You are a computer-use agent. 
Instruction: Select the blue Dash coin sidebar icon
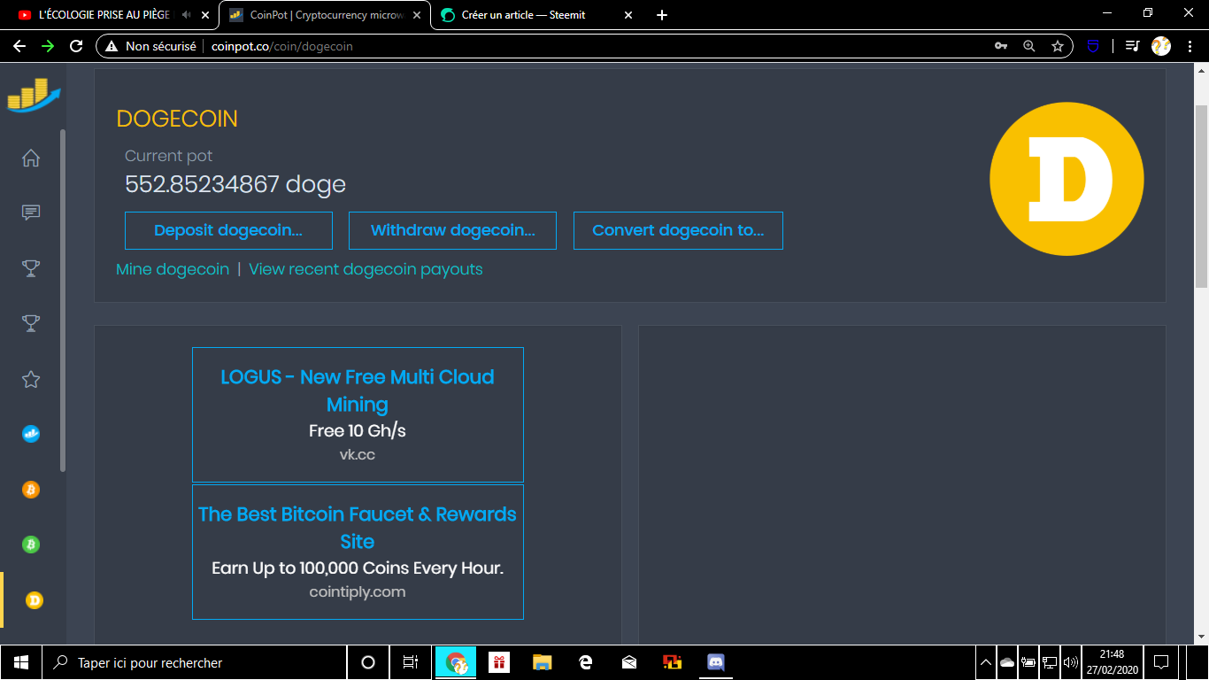[x=31, y=434]
